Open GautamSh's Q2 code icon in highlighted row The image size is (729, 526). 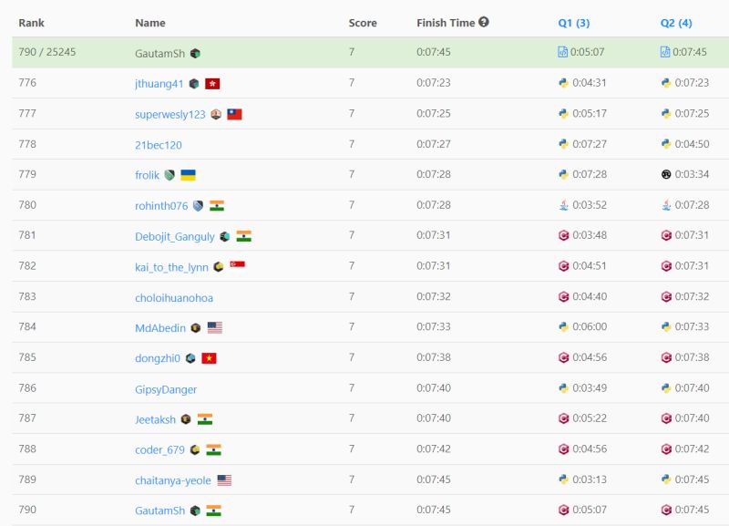click(x=665, y=53)
